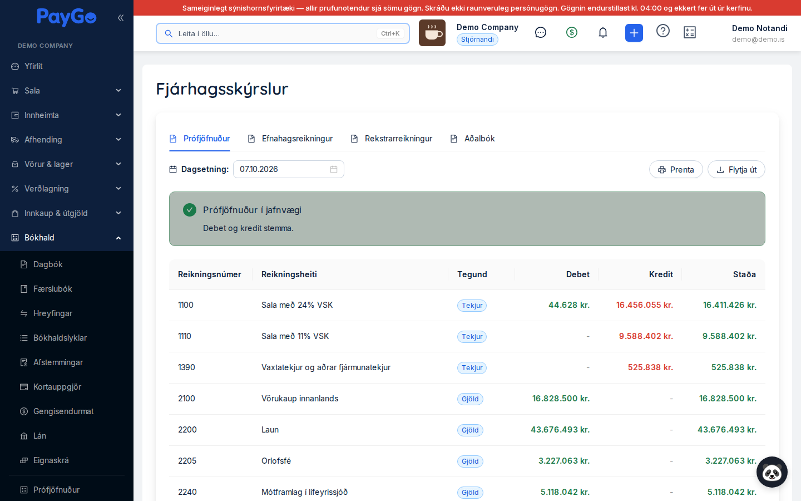Click the Prenta print button

click(676, 170)
